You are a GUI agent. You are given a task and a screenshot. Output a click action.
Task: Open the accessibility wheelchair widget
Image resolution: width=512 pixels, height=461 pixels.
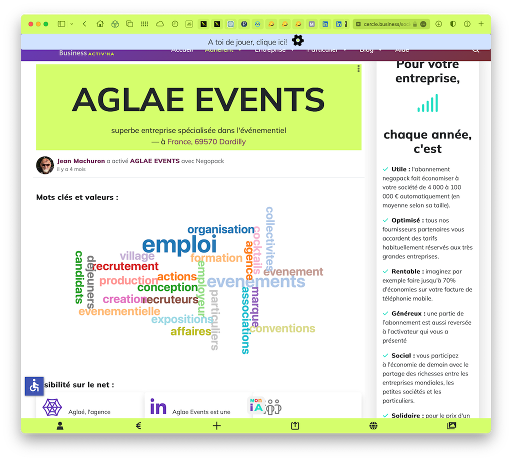coord(34,386)
